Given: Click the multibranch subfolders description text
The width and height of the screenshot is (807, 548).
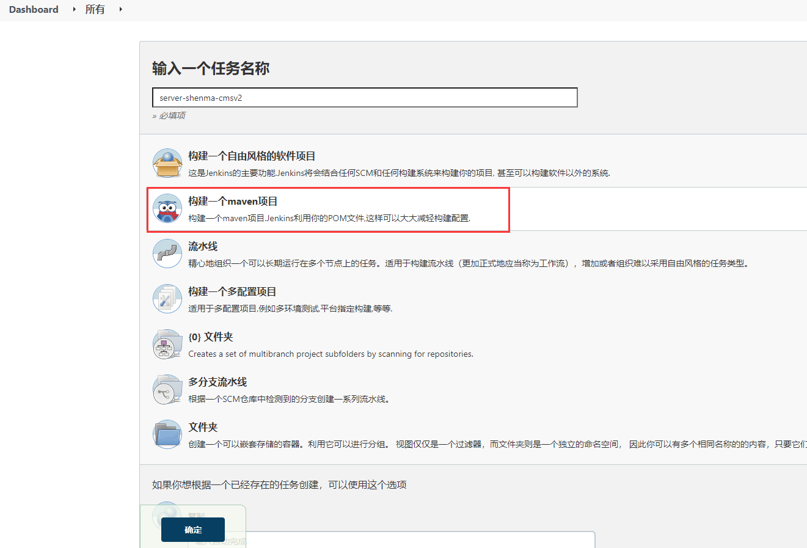Looking at the screenshot, I should pos(330,354).
